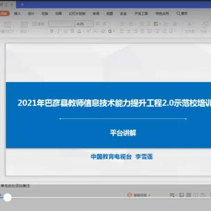Screen dimensions: 211x211
Task: Expand the shapes dropdown label
Action: (x=205, y=31)
